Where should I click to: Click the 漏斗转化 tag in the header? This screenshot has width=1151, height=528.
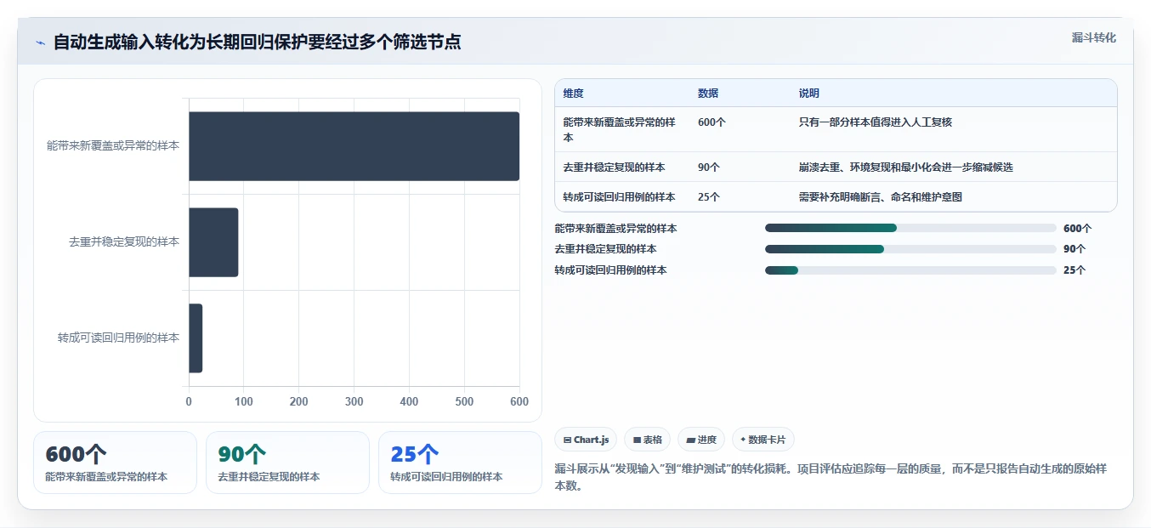point(1093,37)
